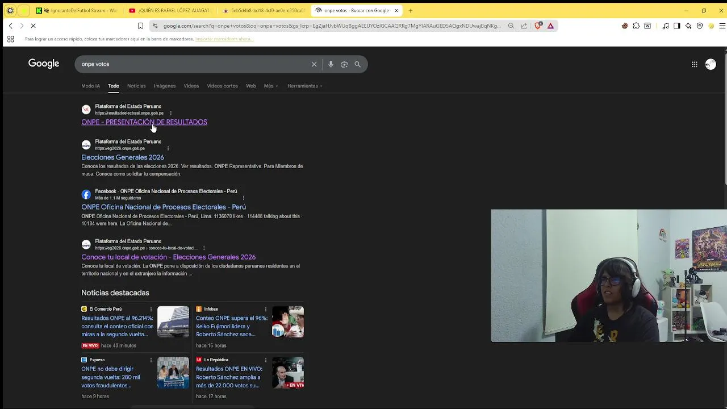Image resolution: width=727 pixels, height=409 pixels.
Task: Open the Brave VPN shield icon
Action: [700, 26]
